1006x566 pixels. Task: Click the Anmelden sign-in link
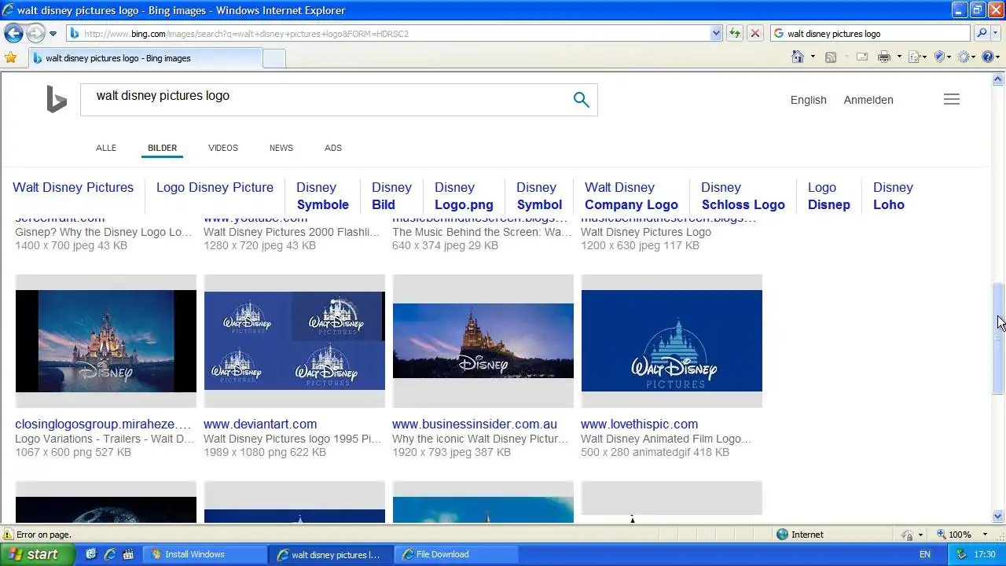coord(868,100)
